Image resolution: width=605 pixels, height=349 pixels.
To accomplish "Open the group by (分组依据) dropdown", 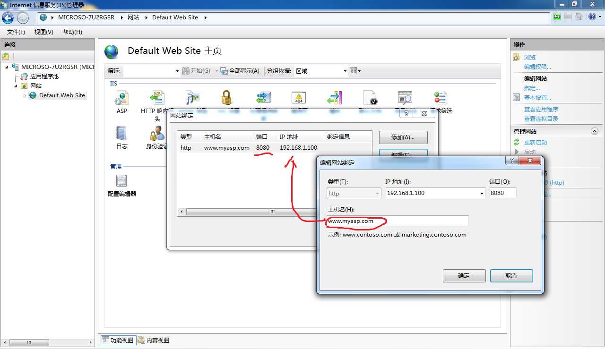I will click(321, 71).
